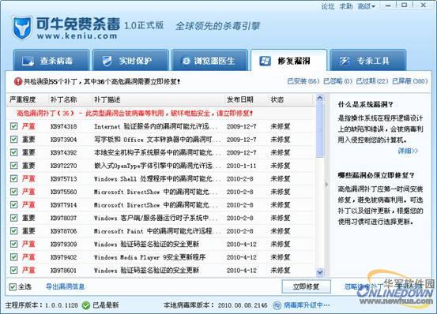Viewport: 437px width, 314px height.
Task: Click the 专杀工具 tab tool icon
Action: (345, 61)
